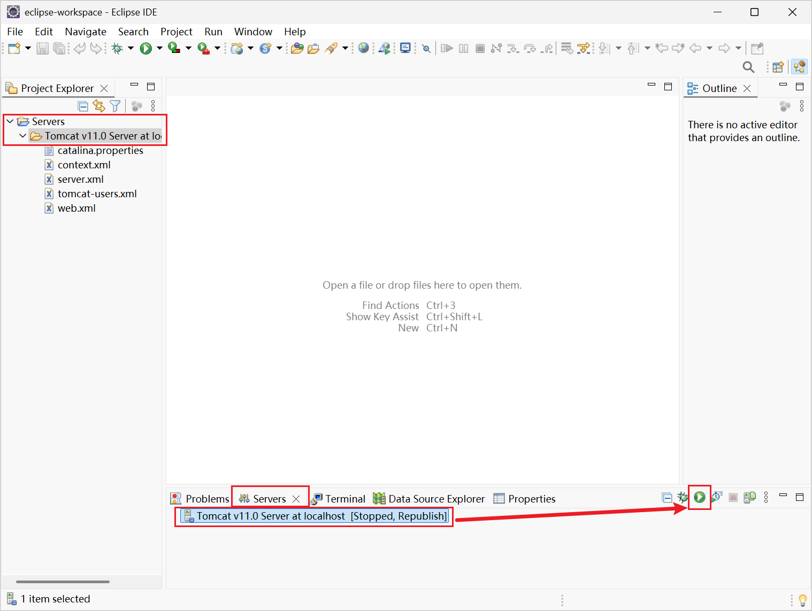This screenshot has height=611, width=812.
Task: Select server.xml in Project Explorer
Action: coord(81,179)
